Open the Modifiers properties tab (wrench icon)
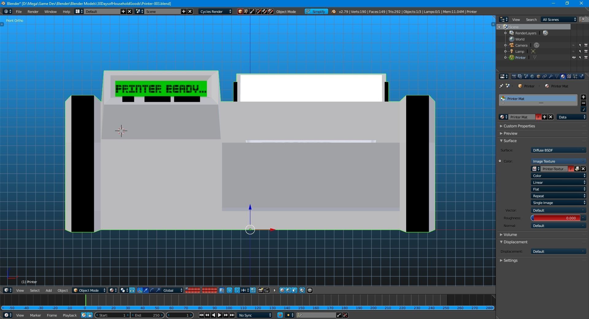Screen dimensions: 589x319 tap(551, 76)
